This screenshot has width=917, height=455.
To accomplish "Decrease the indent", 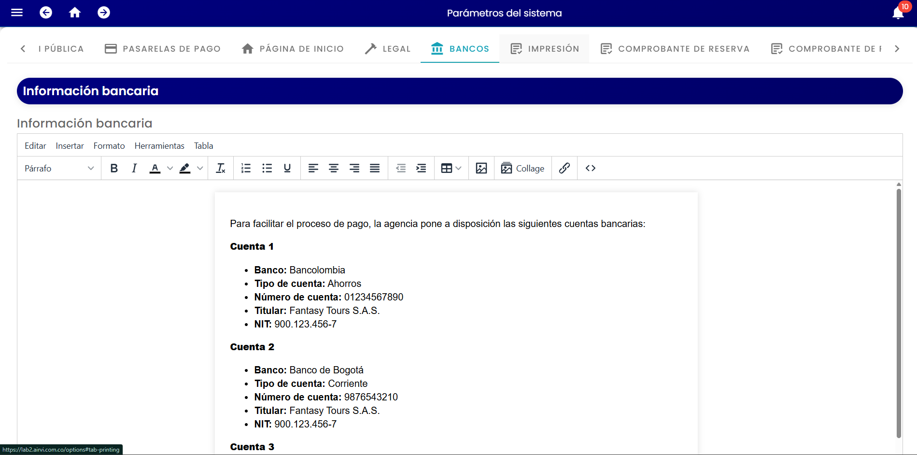I will click(401, 168).
